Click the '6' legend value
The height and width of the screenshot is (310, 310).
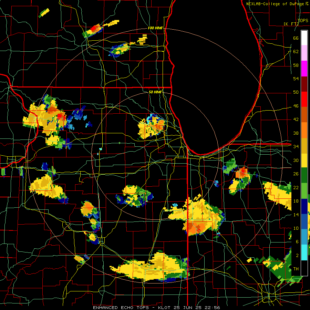297,241
